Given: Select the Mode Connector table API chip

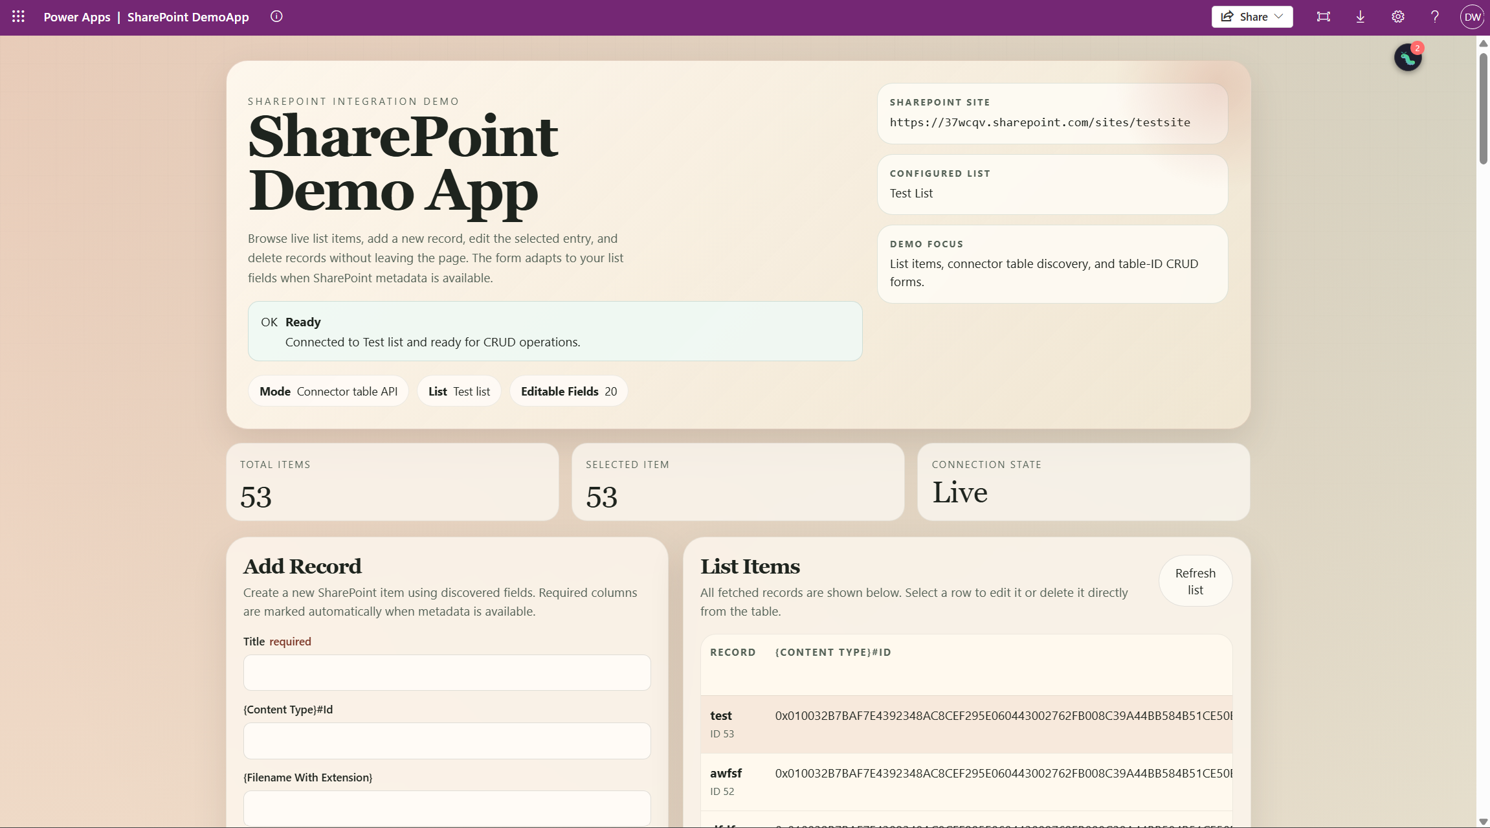Looking at the screenshot, I should coord(328,391).
